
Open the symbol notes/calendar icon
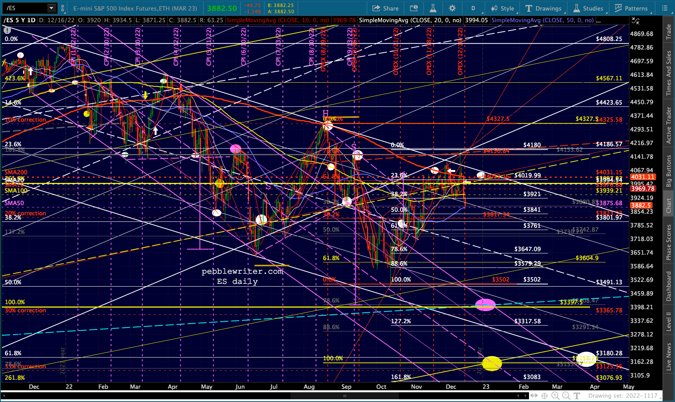[414, 8]
